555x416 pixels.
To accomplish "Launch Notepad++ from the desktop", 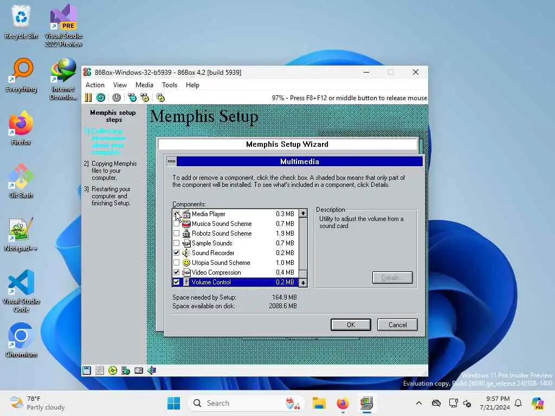I will coord(21,234).
